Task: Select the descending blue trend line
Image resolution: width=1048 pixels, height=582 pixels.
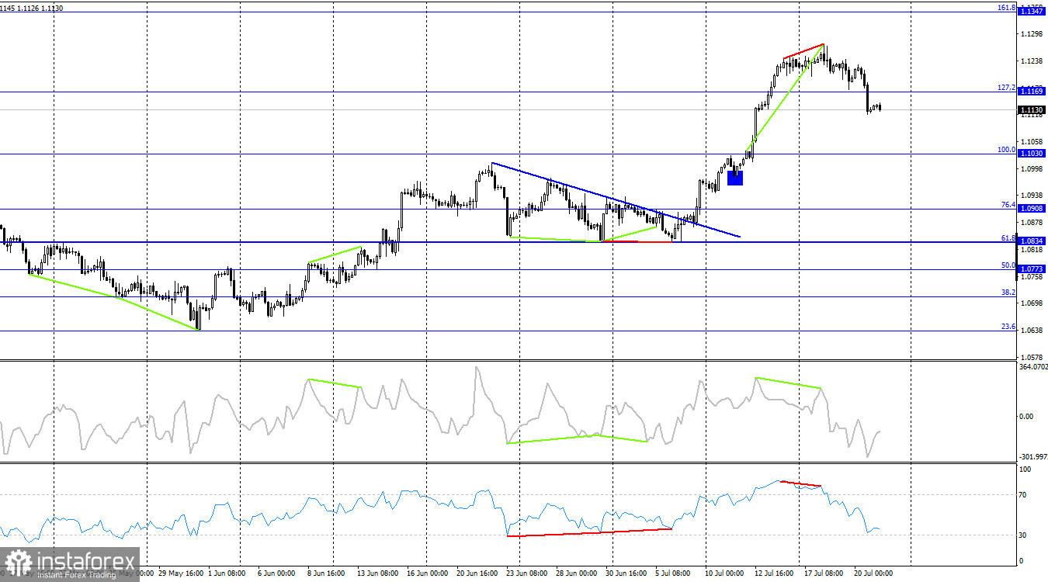Action: pyautogui.click(x=616, y=200)
